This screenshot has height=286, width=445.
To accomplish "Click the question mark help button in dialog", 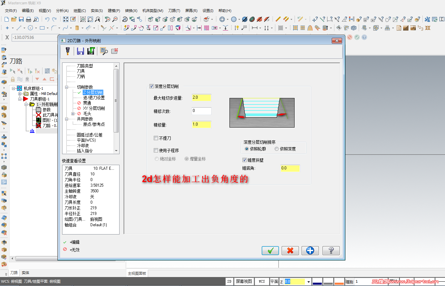I will pos(331,250).
